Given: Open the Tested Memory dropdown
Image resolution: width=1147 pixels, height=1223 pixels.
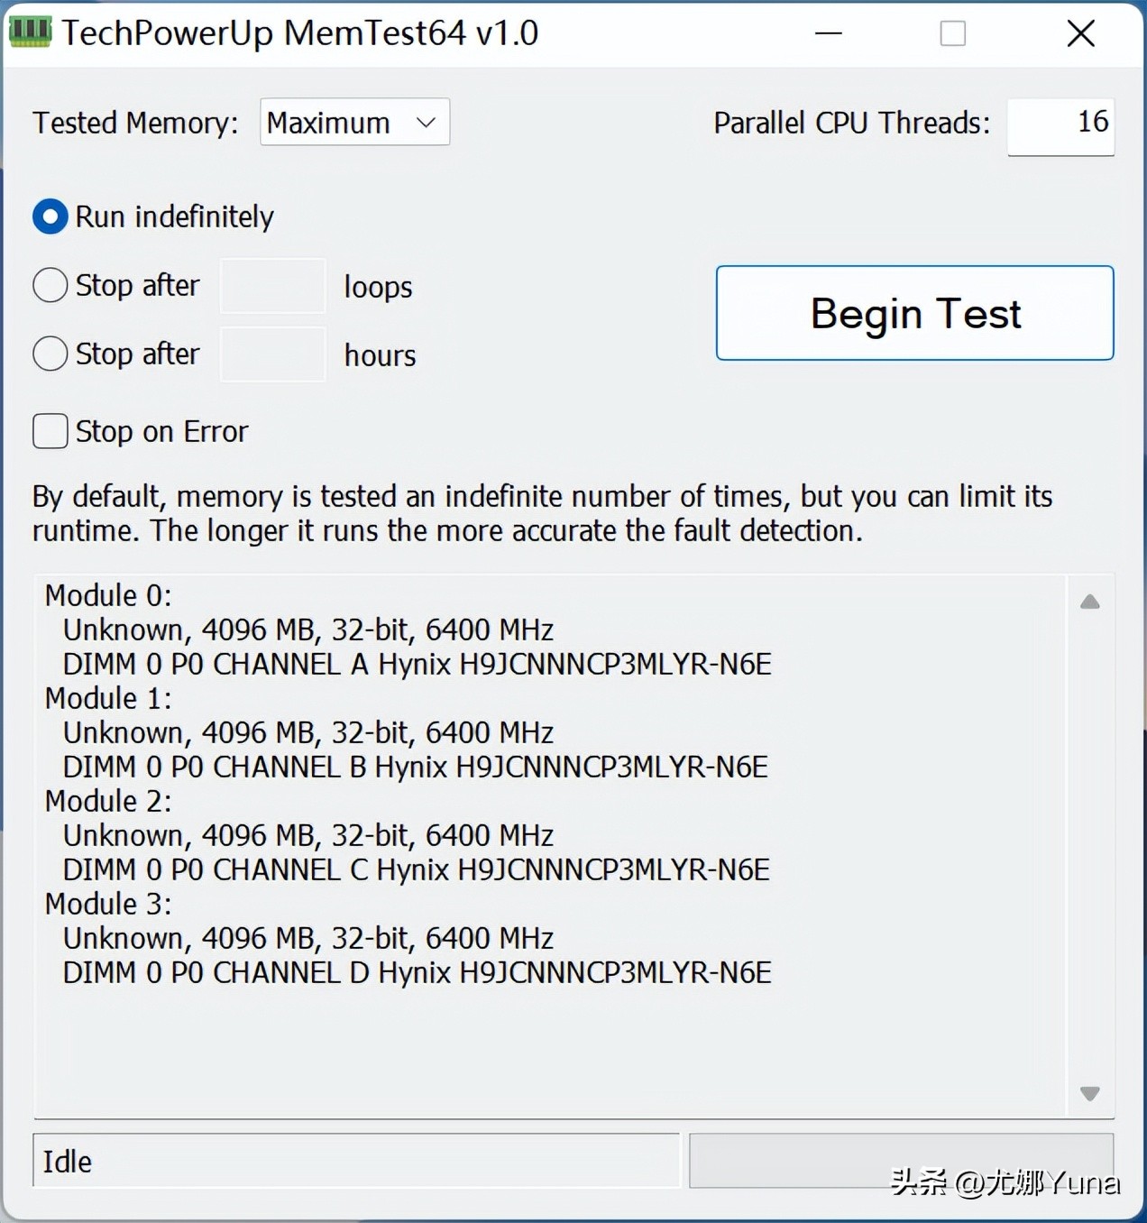Looking at the screenshot, I should click(354, 122).
